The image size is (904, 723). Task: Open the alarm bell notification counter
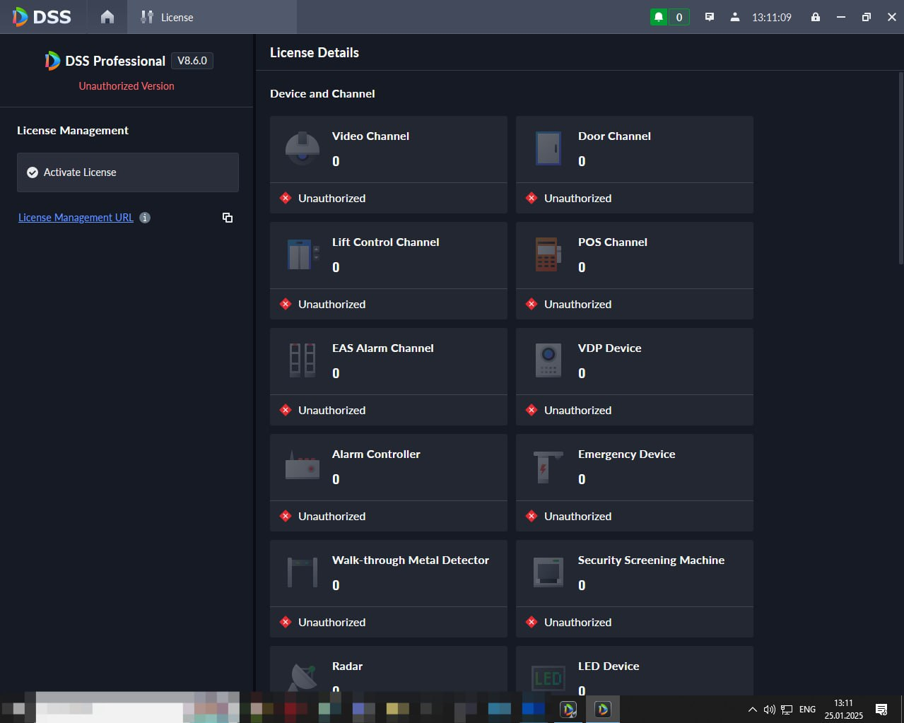(x=669, y=17)
